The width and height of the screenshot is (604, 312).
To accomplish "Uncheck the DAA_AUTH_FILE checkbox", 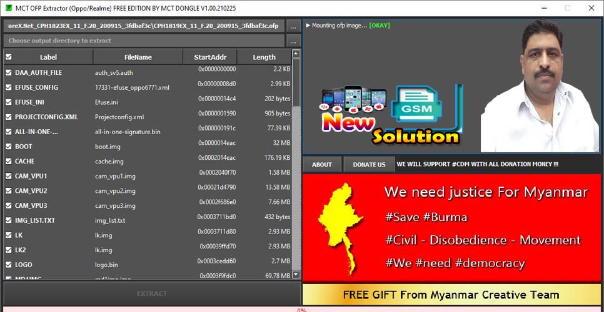I will pyautogui.click(x=9, y=72).
